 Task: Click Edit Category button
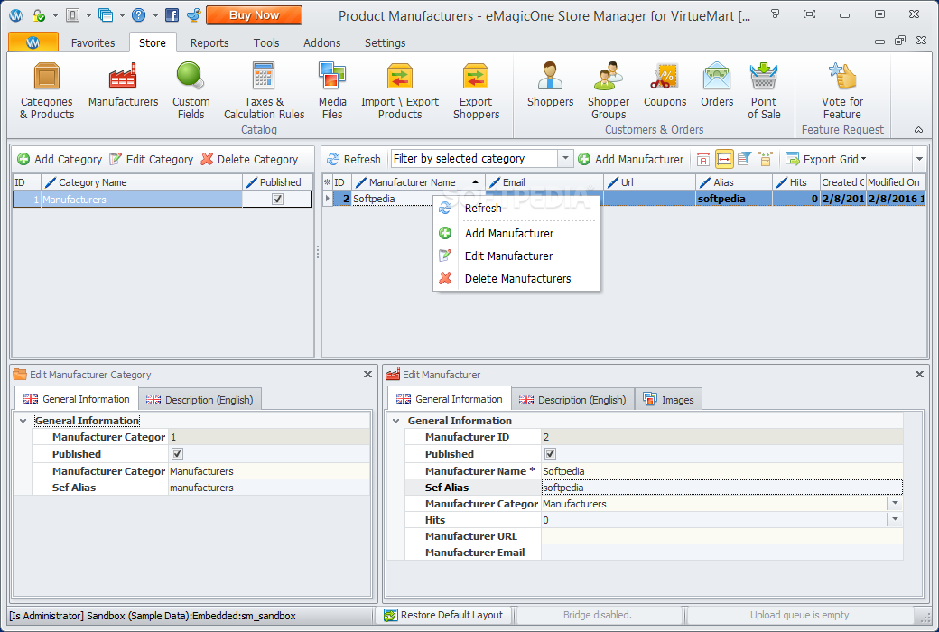pos(151,159)
